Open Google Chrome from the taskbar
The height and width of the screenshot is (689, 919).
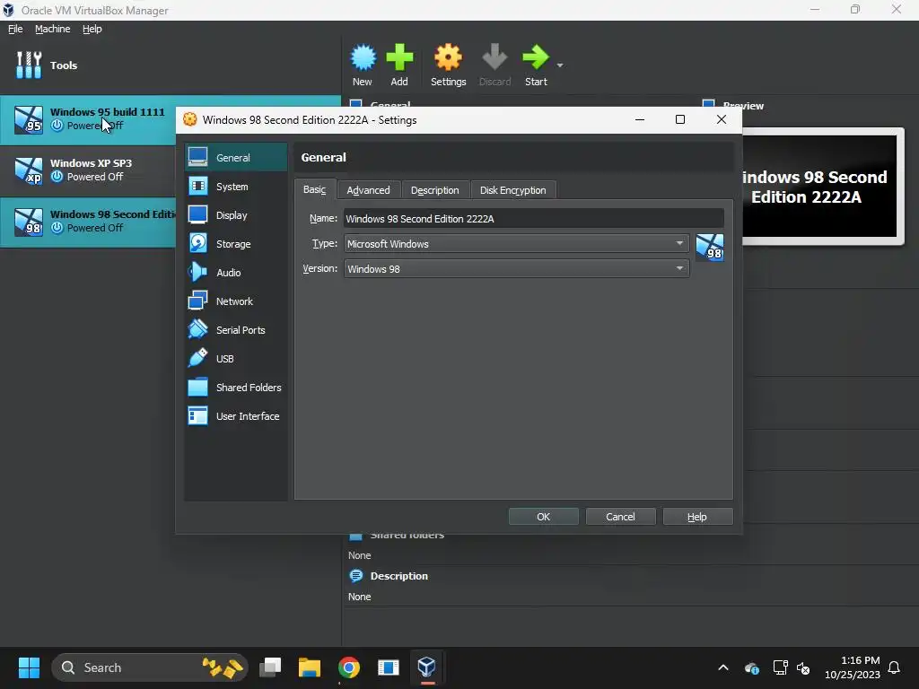pyautogui.click(x=349, y=667)
